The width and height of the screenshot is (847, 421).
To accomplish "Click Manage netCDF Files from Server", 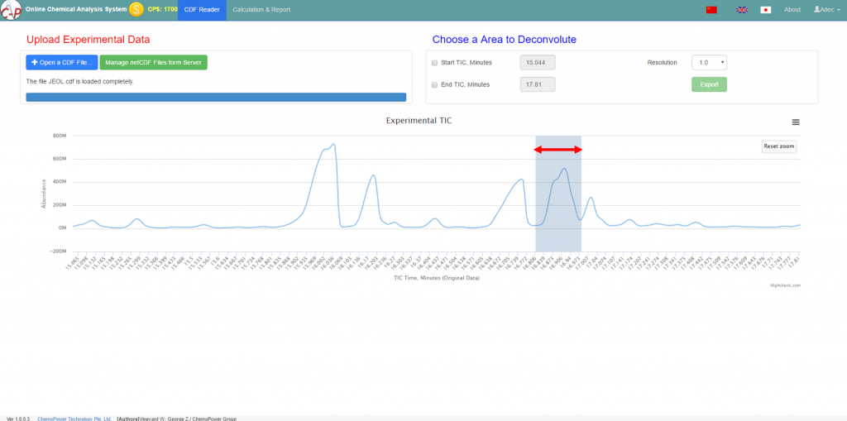I will point(153,62).
